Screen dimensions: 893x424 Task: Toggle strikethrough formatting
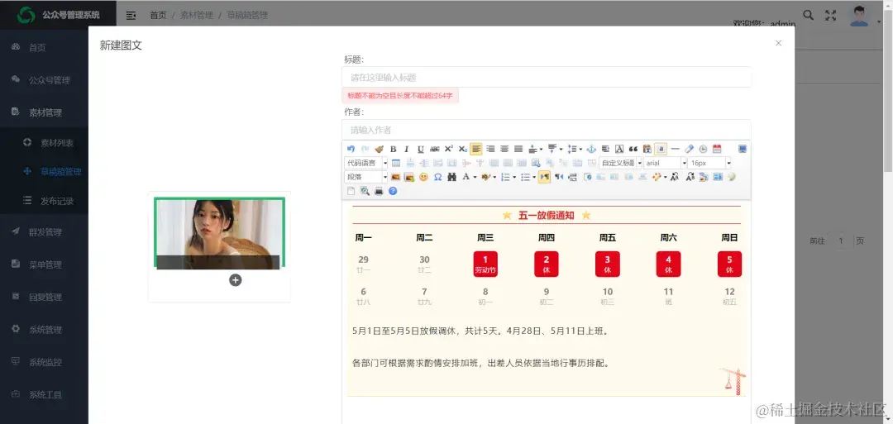[x=435, y=149]
